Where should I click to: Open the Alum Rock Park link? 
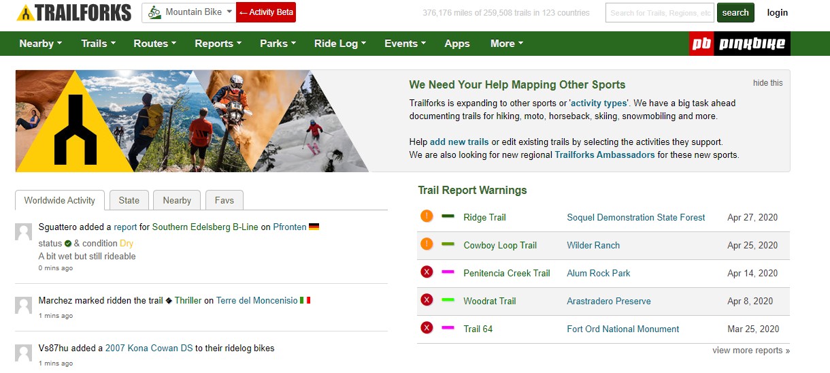click(x=598, y=274)
